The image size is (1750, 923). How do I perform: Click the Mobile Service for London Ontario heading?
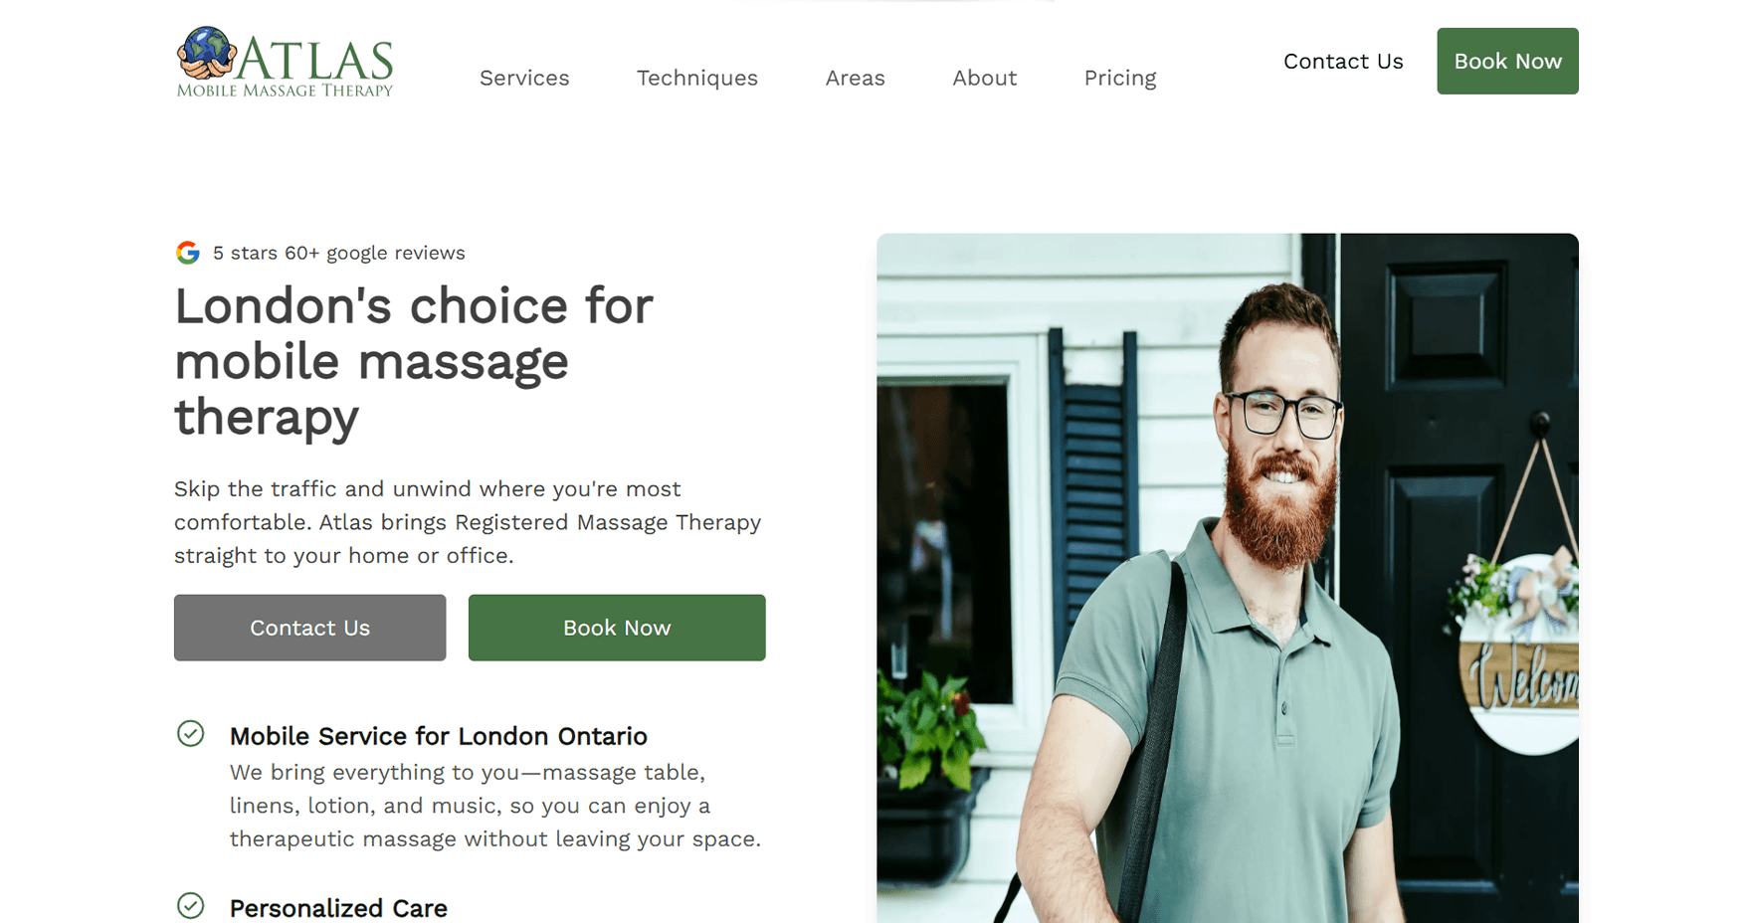coord(439,736)
